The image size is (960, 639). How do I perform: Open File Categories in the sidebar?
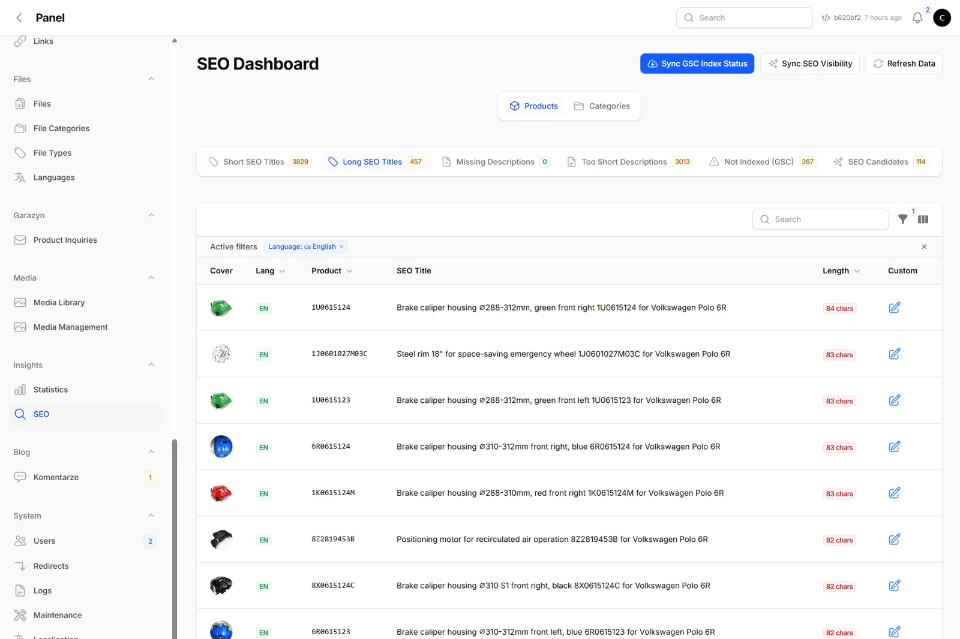tap(85, 128)
